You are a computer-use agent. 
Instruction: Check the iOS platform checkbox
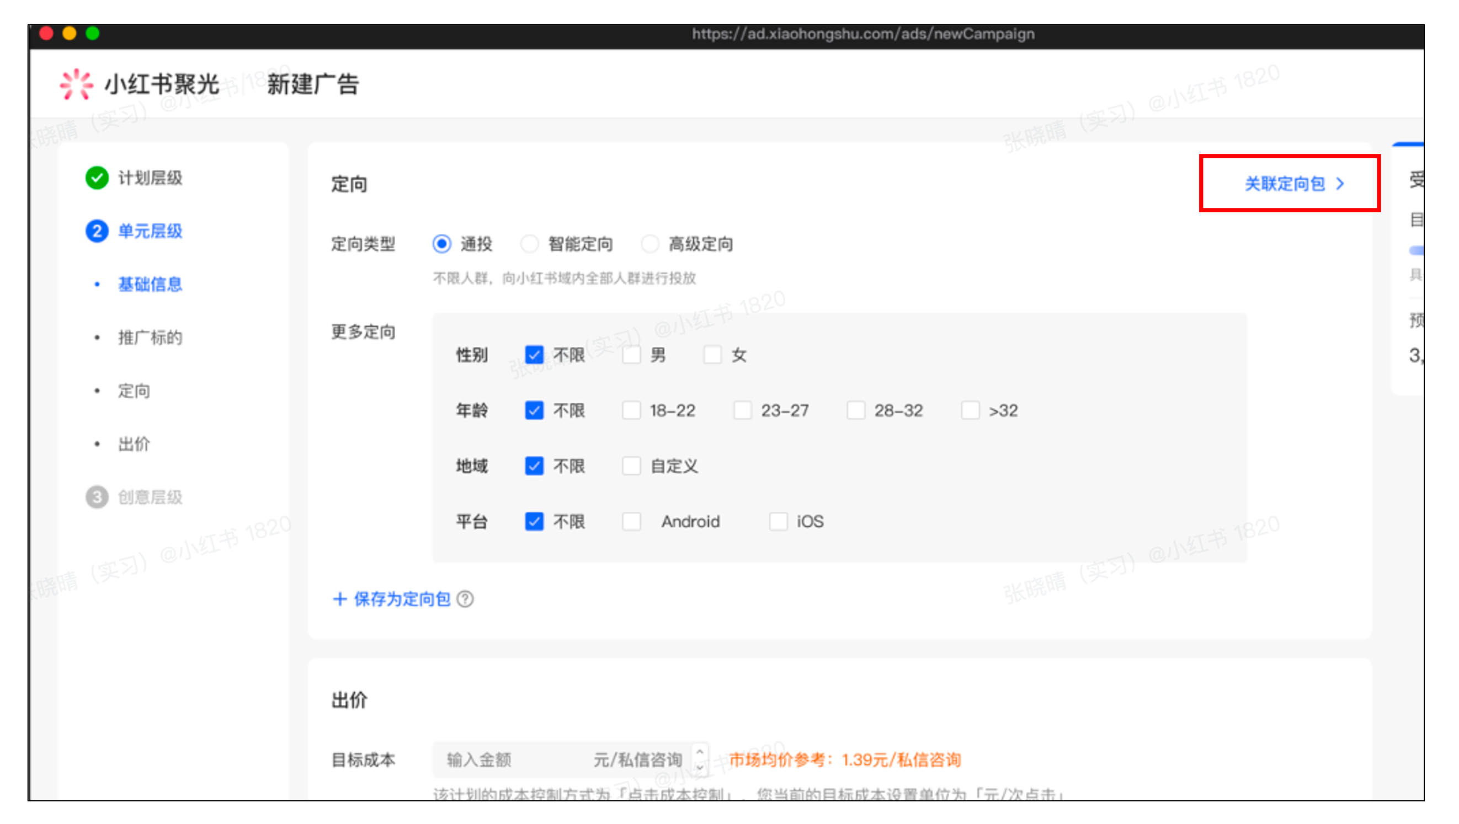(778, 521)
